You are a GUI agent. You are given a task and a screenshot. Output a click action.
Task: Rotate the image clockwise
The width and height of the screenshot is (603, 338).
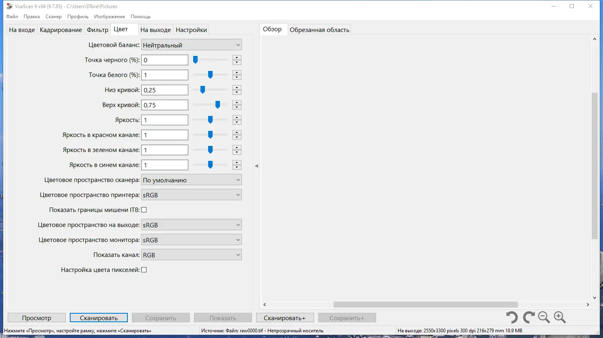pos(529,317)
